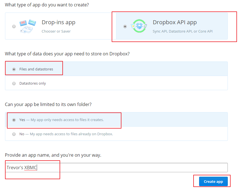Click the Drop-ins app title text

pyautogui.click(x=58, y=23)
